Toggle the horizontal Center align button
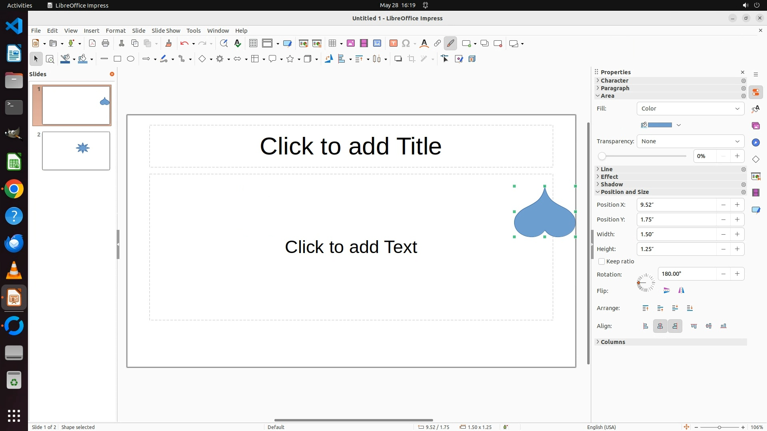 tap(660, 326)
